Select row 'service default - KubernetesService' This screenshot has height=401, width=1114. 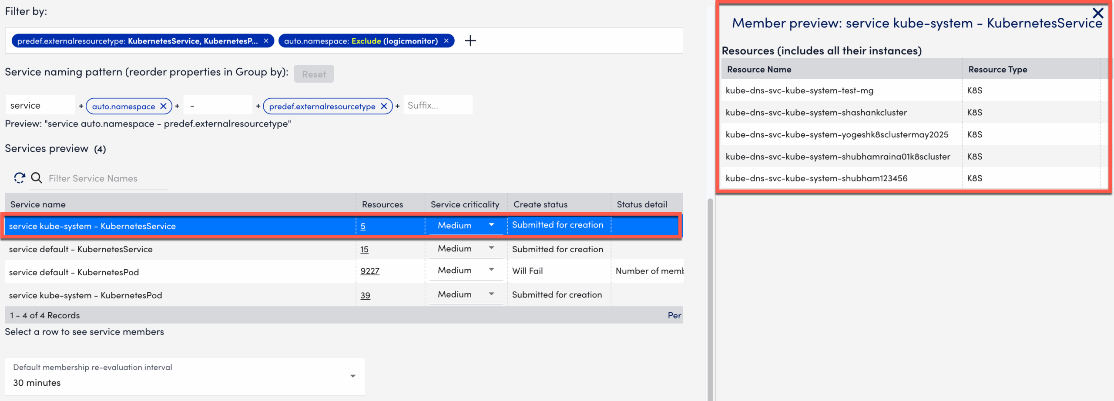[x=344, y=249]
